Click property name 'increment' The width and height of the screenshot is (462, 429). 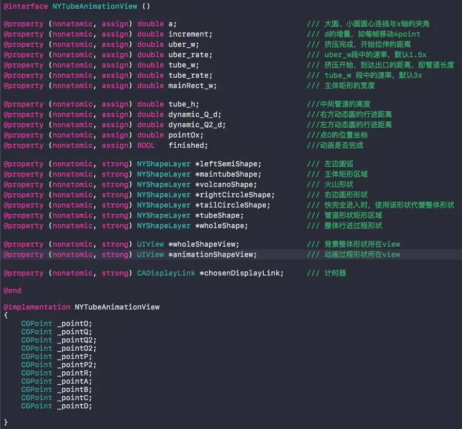189,34
